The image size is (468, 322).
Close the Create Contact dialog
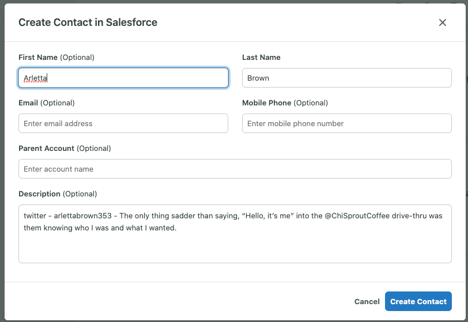pyautogui.click(x=443, y=22)
